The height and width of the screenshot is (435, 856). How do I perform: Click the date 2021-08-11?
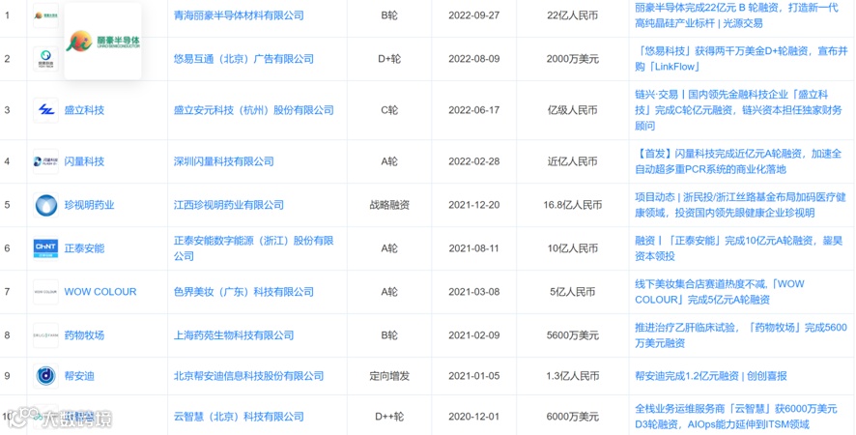[x=473, y=248]
